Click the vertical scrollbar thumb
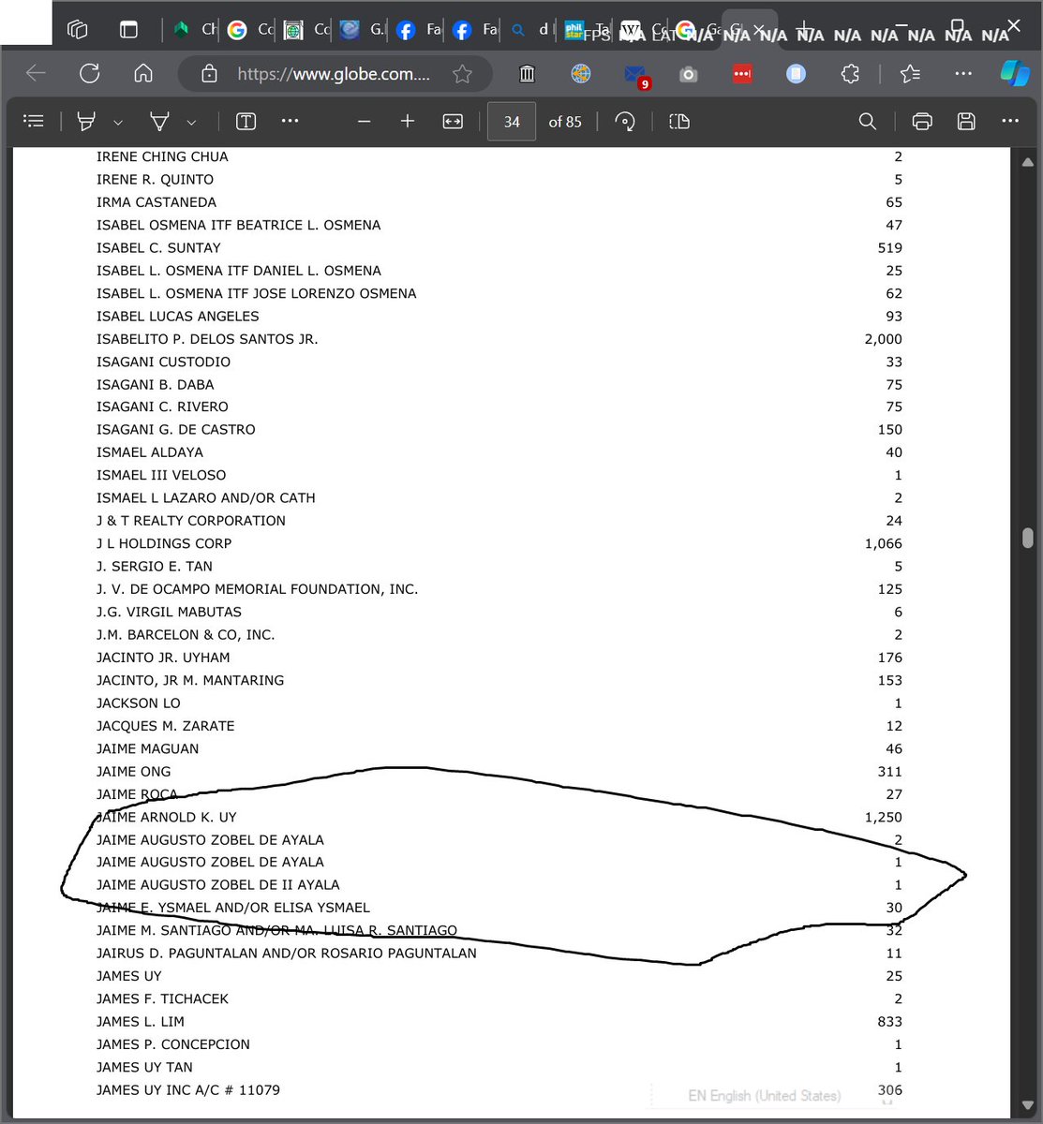Viewport: 1043px width, 1124px height. tap(1028, 539)
